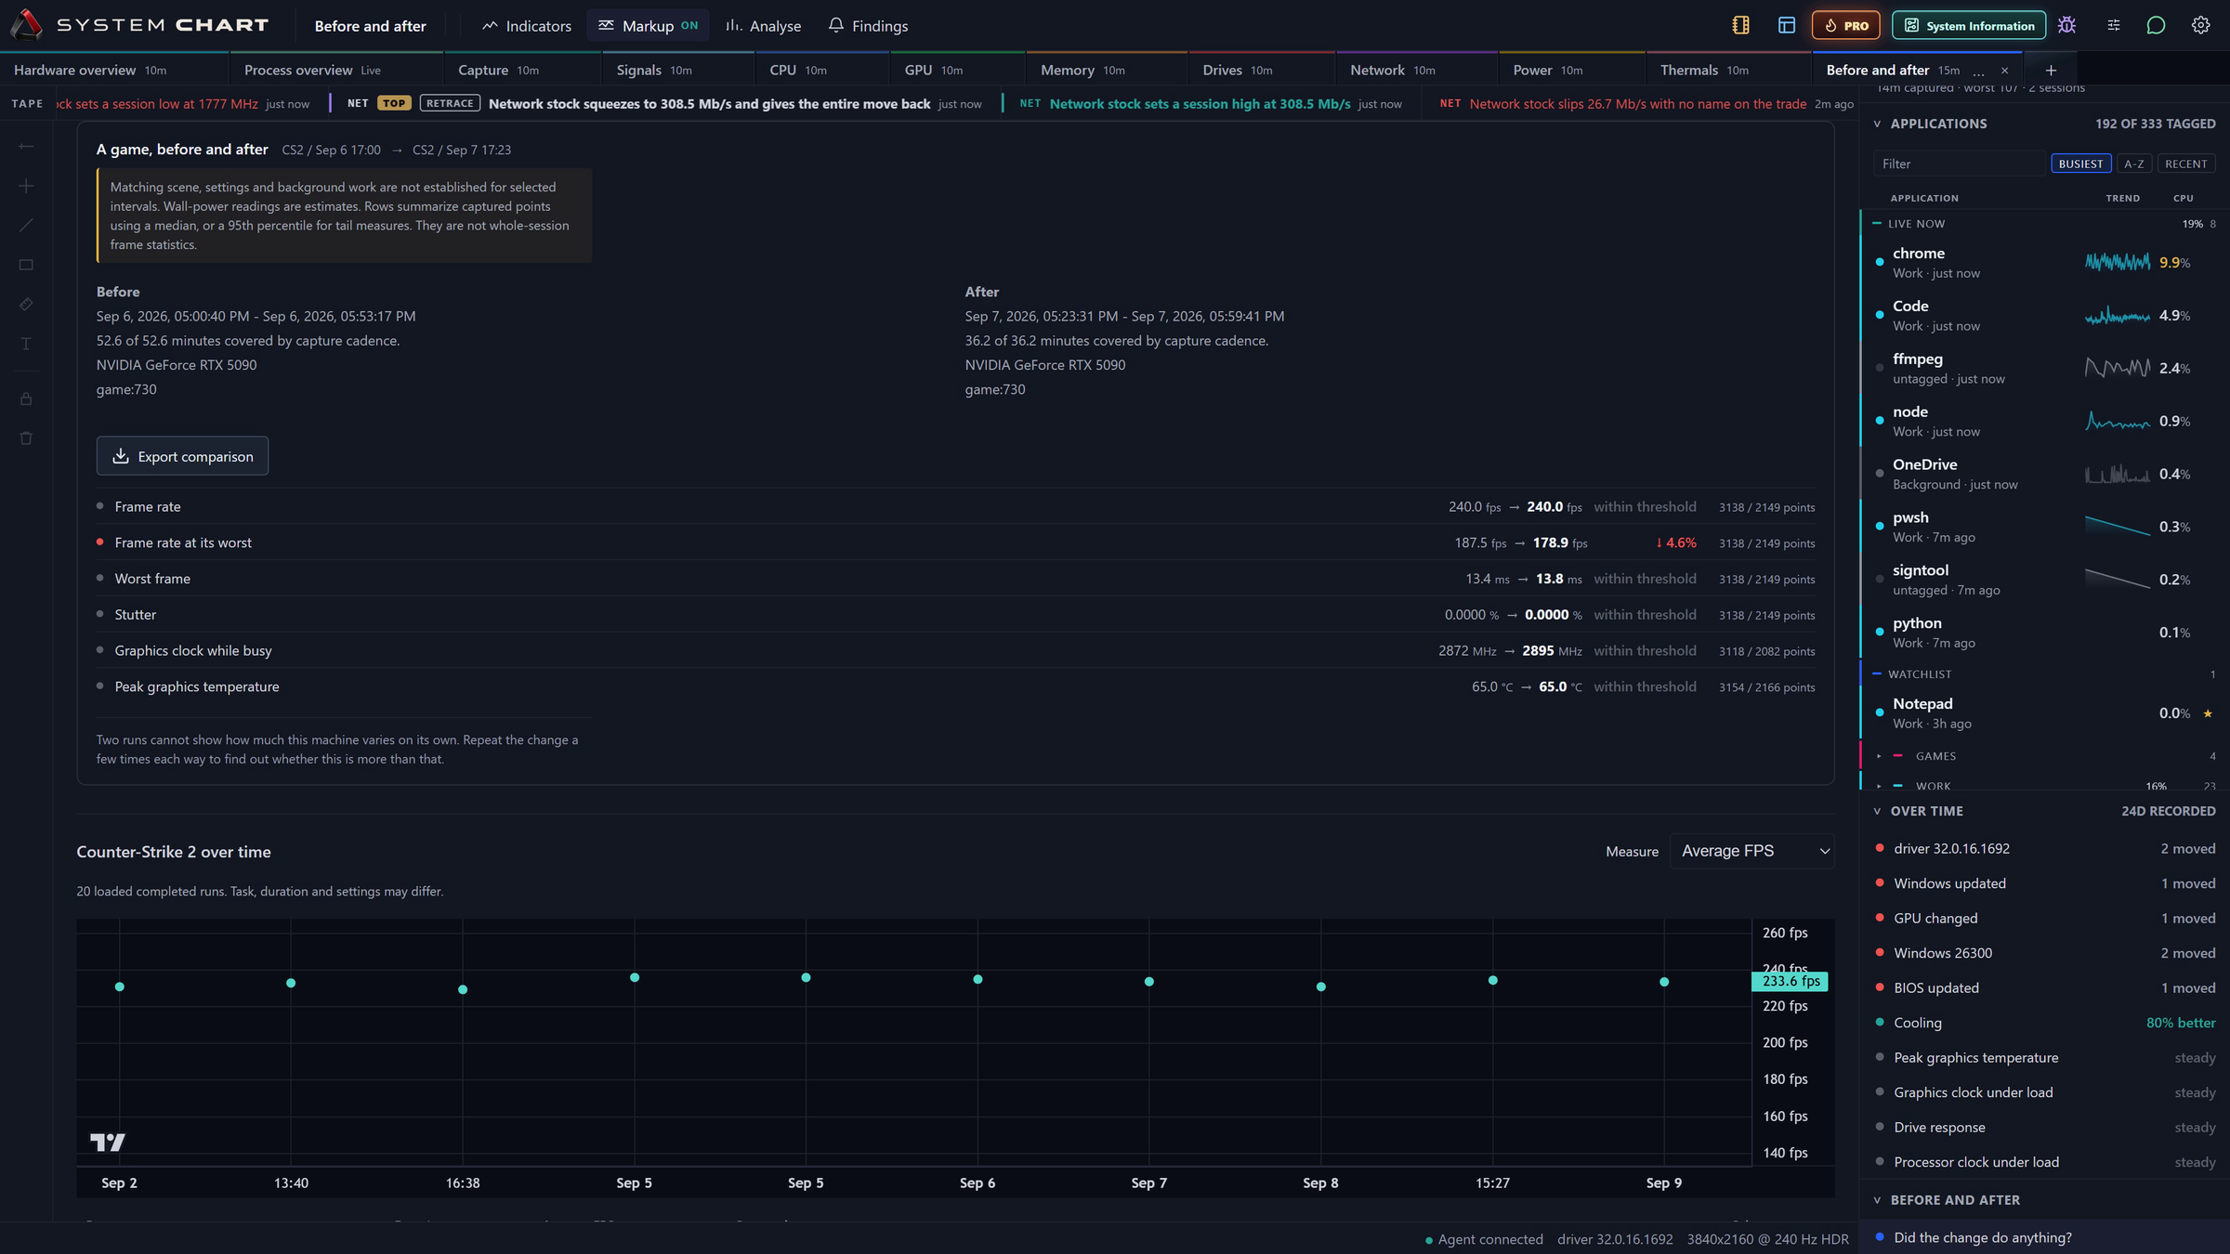
Task: Click the trash icon to delete markup
Action: tap(26, 438)
